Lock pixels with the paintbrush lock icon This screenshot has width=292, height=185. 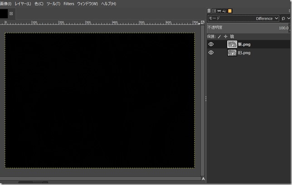pyautogui.click(x=219, y=36)
